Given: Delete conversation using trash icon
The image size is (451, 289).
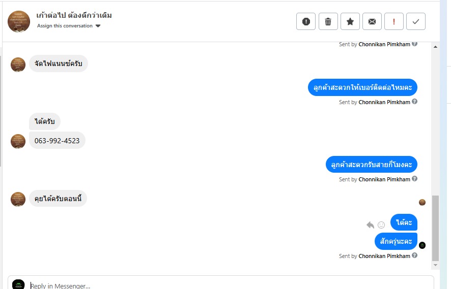Looking at the screenshot, I should (328, 21).
